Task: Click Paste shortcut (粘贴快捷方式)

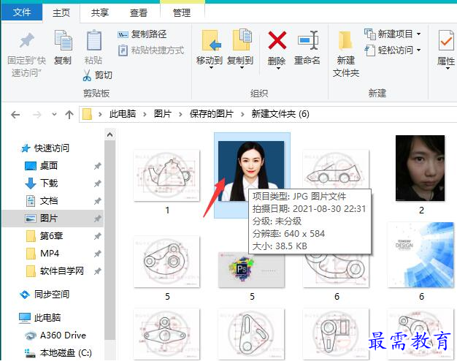Action: tap(151, 50)
